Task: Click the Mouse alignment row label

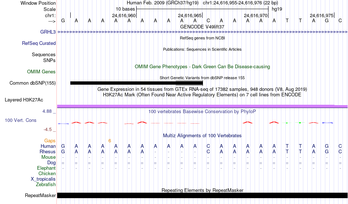Action: (x=48, y=157)
